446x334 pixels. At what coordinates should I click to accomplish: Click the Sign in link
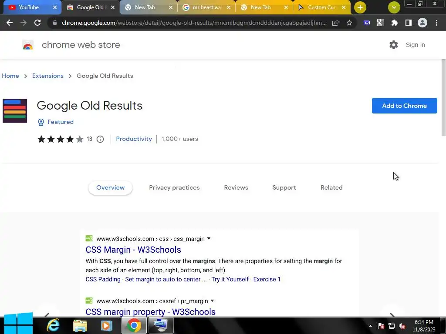click(415, 45)
